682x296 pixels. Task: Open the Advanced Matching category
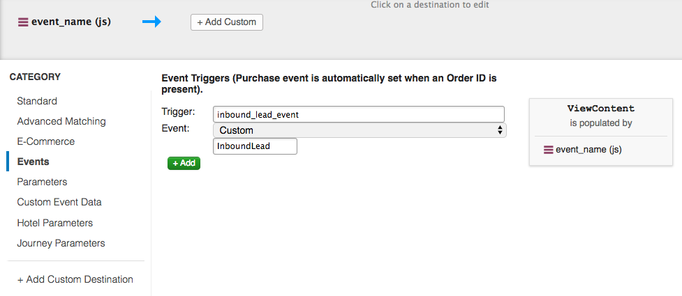point(61,121)
